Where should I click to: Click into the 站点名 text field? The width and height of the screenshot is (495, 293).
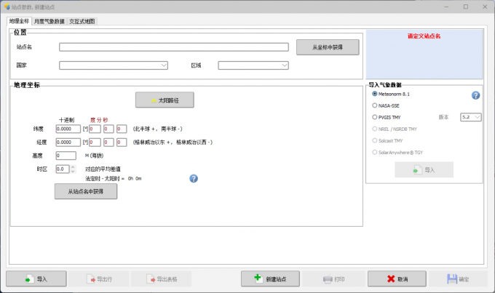pos(174,47)
